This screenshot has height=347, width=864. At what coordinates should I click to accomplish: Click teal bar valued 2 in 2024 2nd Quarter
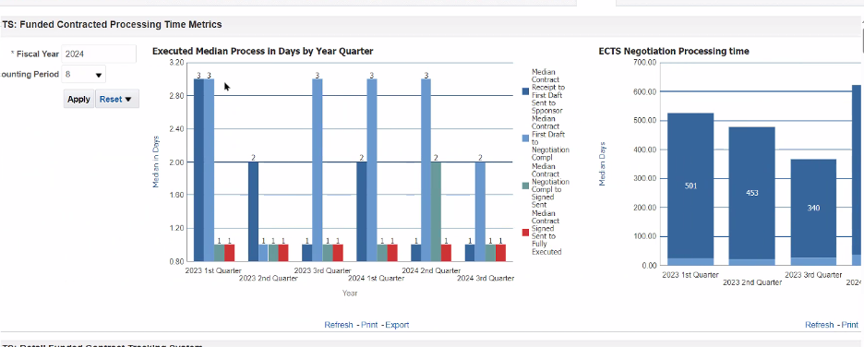[436, 211]
